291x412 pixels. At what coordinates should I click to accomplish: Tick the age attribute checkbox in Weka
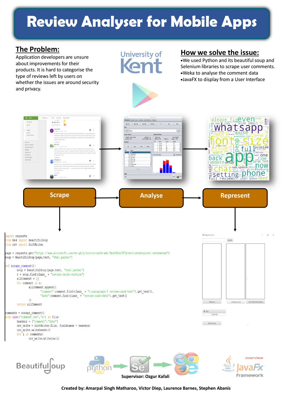click(129, 152)
